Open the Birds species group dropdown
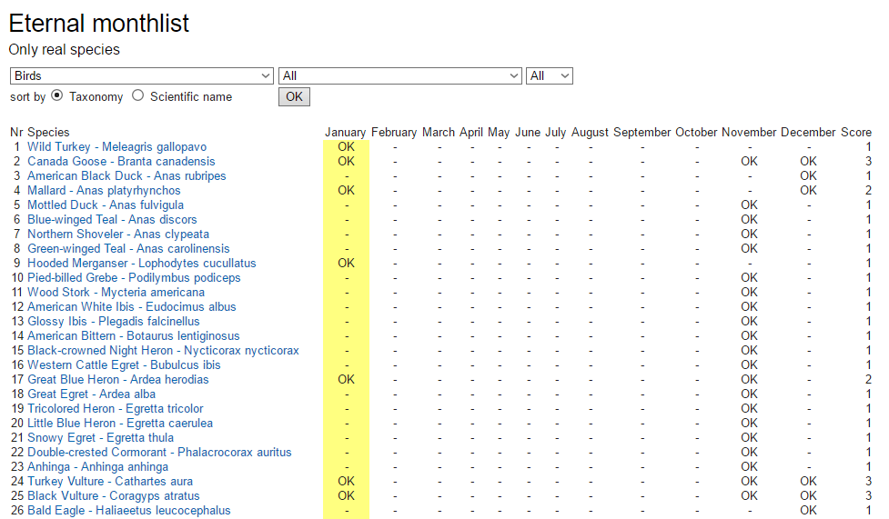 click(x=141, y=75)
